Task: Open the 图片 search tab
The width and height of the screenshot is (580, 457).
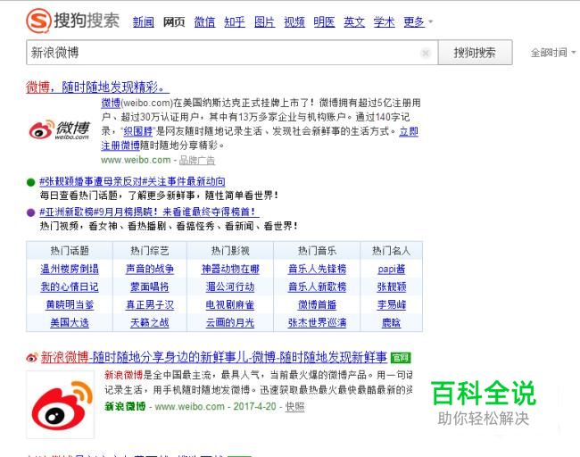Action: [264, 22]
